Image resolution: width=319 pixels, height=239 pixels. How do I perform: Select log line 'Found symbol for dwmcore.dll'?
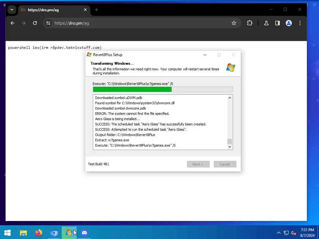click(x=135, y=103)
